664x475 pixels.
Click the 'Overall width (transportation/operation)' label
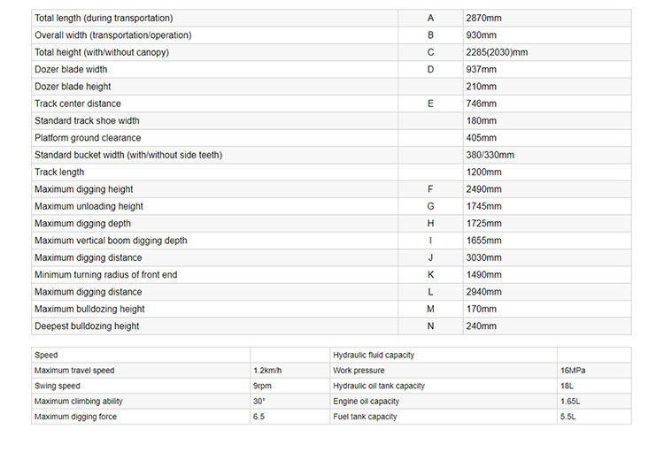(112, 35)
